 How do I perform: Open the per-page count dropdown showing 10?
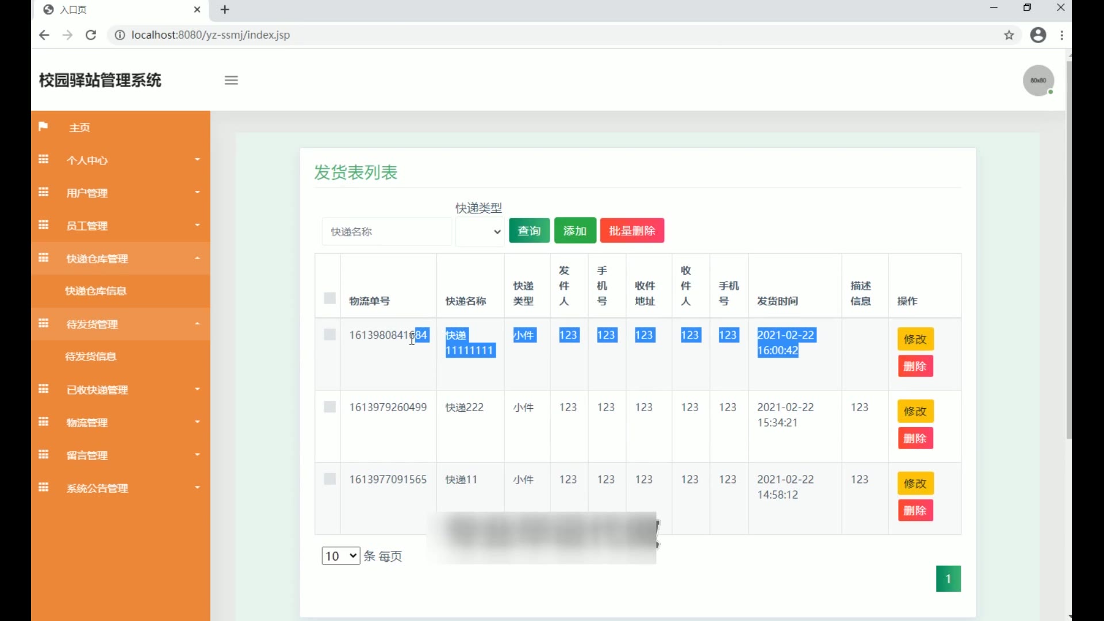click(x=340, y=556)
